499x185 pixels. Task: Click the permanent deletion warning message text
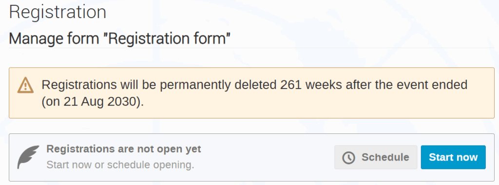click(254, 93)
